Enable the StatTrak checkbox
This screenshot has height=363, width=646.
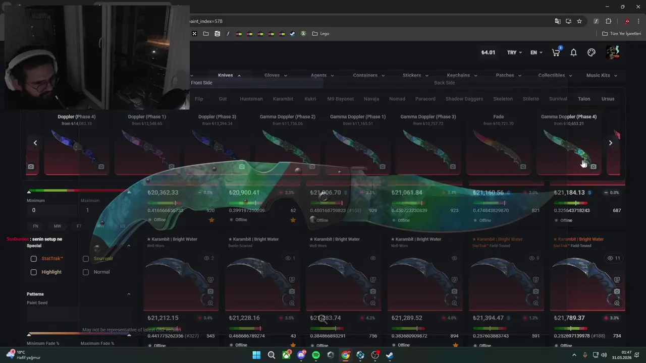33,259
